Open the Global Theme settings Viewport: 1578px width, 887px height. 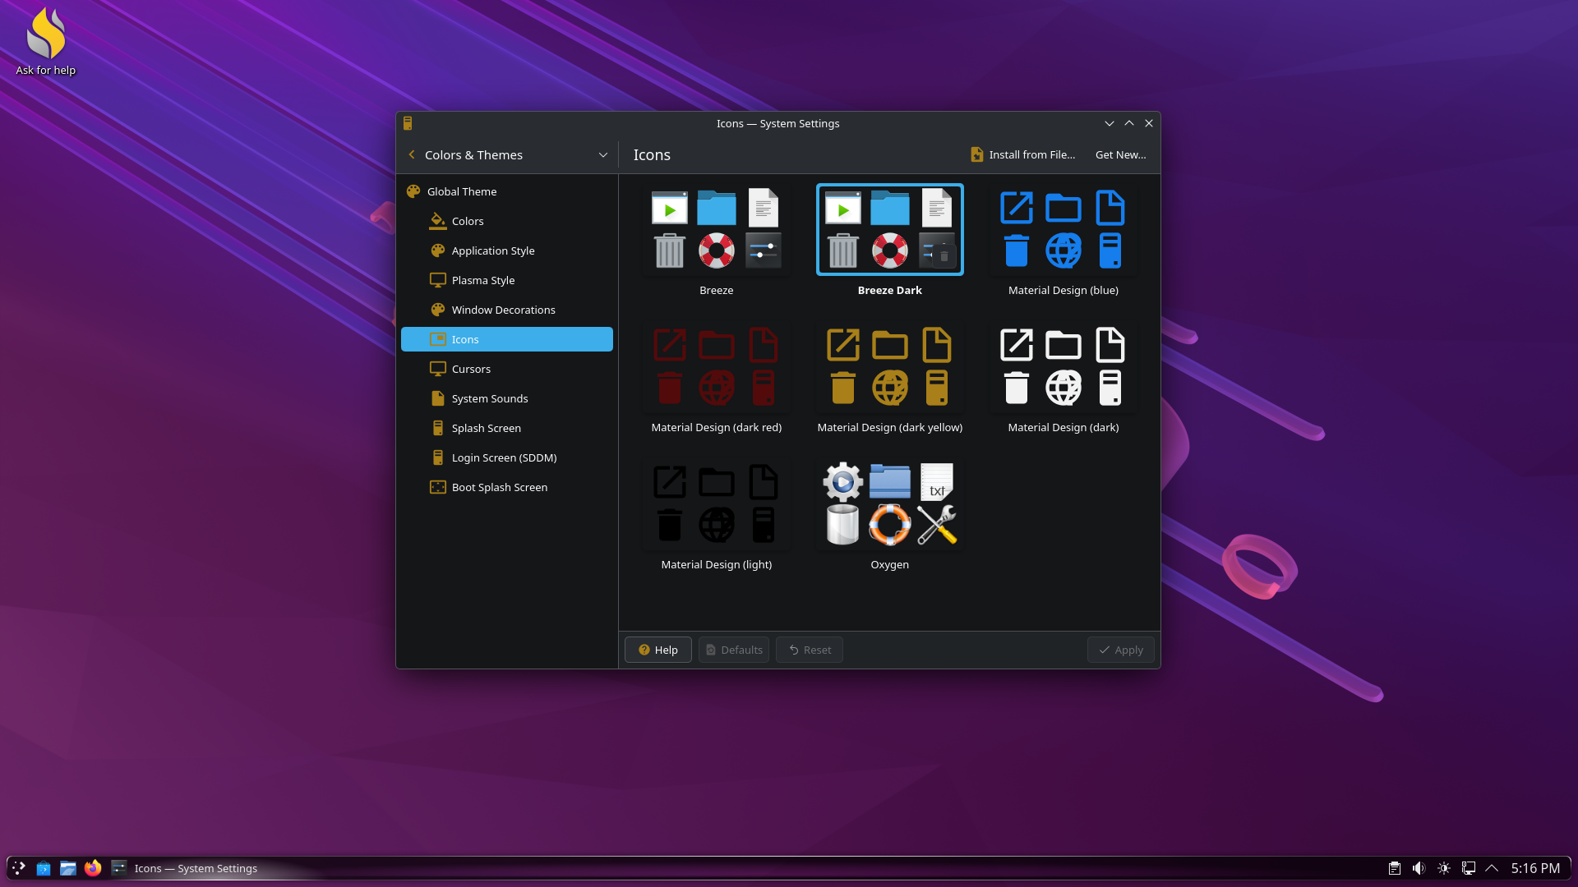[x=506, y=191]
